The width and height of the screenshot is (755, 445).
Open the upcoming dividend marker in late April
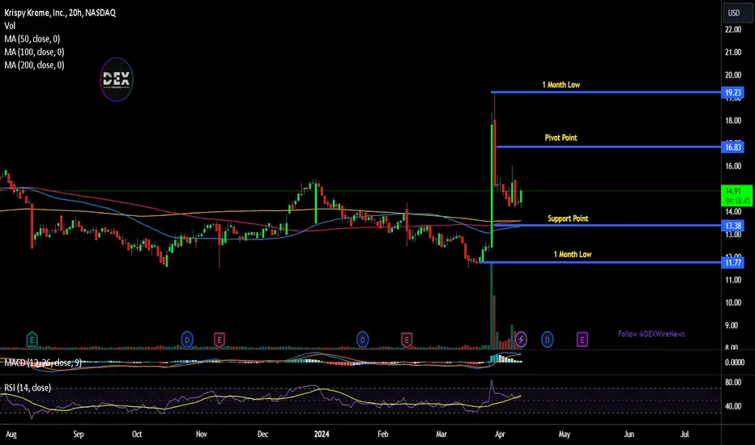coord(547,340)
